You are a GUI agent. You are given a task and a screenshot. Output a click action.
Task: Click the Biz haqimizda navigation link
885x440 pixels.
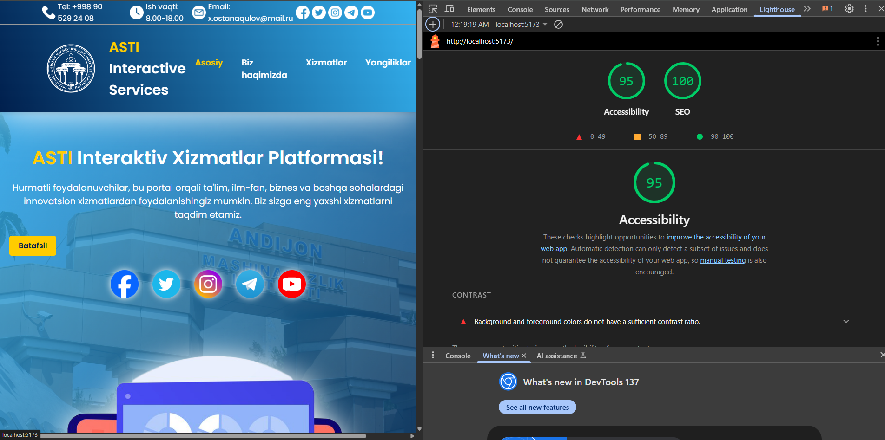pos(264,69)
